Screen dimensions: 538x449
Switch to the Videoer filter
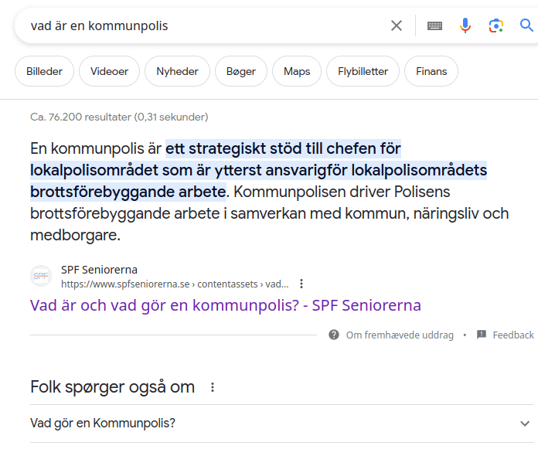tap(109, 72)
